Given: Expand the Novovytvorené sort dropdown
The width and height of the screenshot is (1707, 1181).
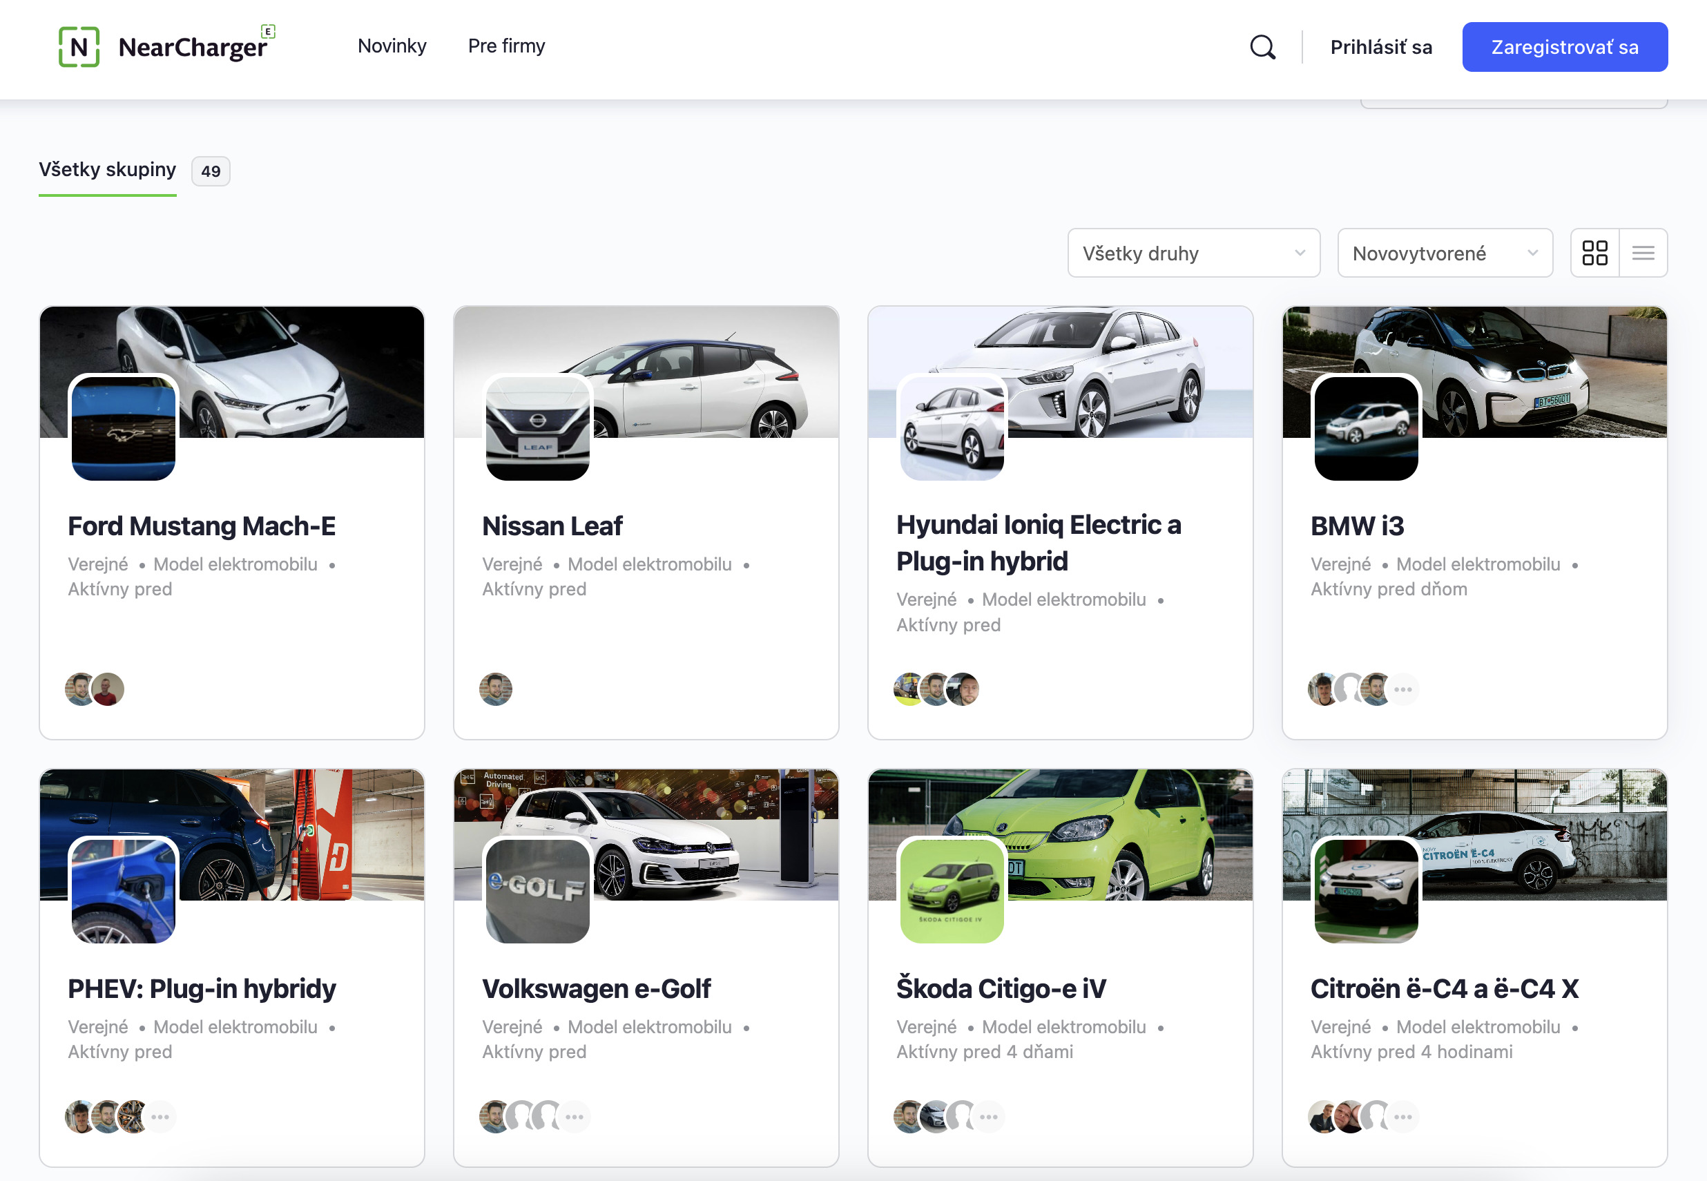Looking at the screenshot, I should 1445,253.
